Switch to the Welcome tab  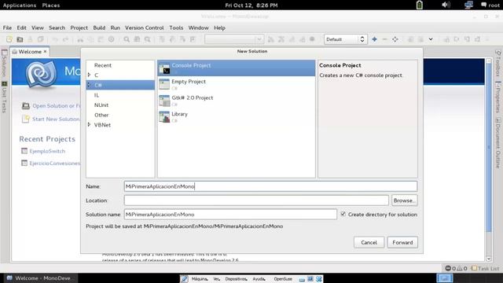[x=30, y=51]
